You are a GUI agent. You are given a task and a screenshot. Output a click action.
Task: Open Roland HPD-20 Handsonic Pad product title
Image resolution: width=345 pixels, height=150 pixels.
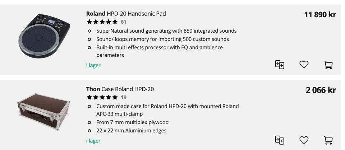126,14
